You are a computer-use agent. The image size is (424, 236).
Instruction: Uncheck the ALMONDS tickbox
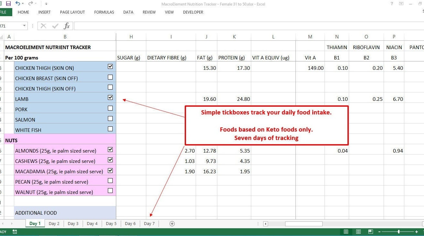point(110,149)
